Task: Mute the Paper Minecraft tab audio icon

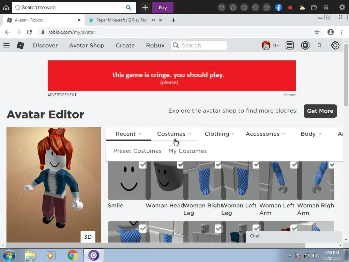Action: pos(153,20)
